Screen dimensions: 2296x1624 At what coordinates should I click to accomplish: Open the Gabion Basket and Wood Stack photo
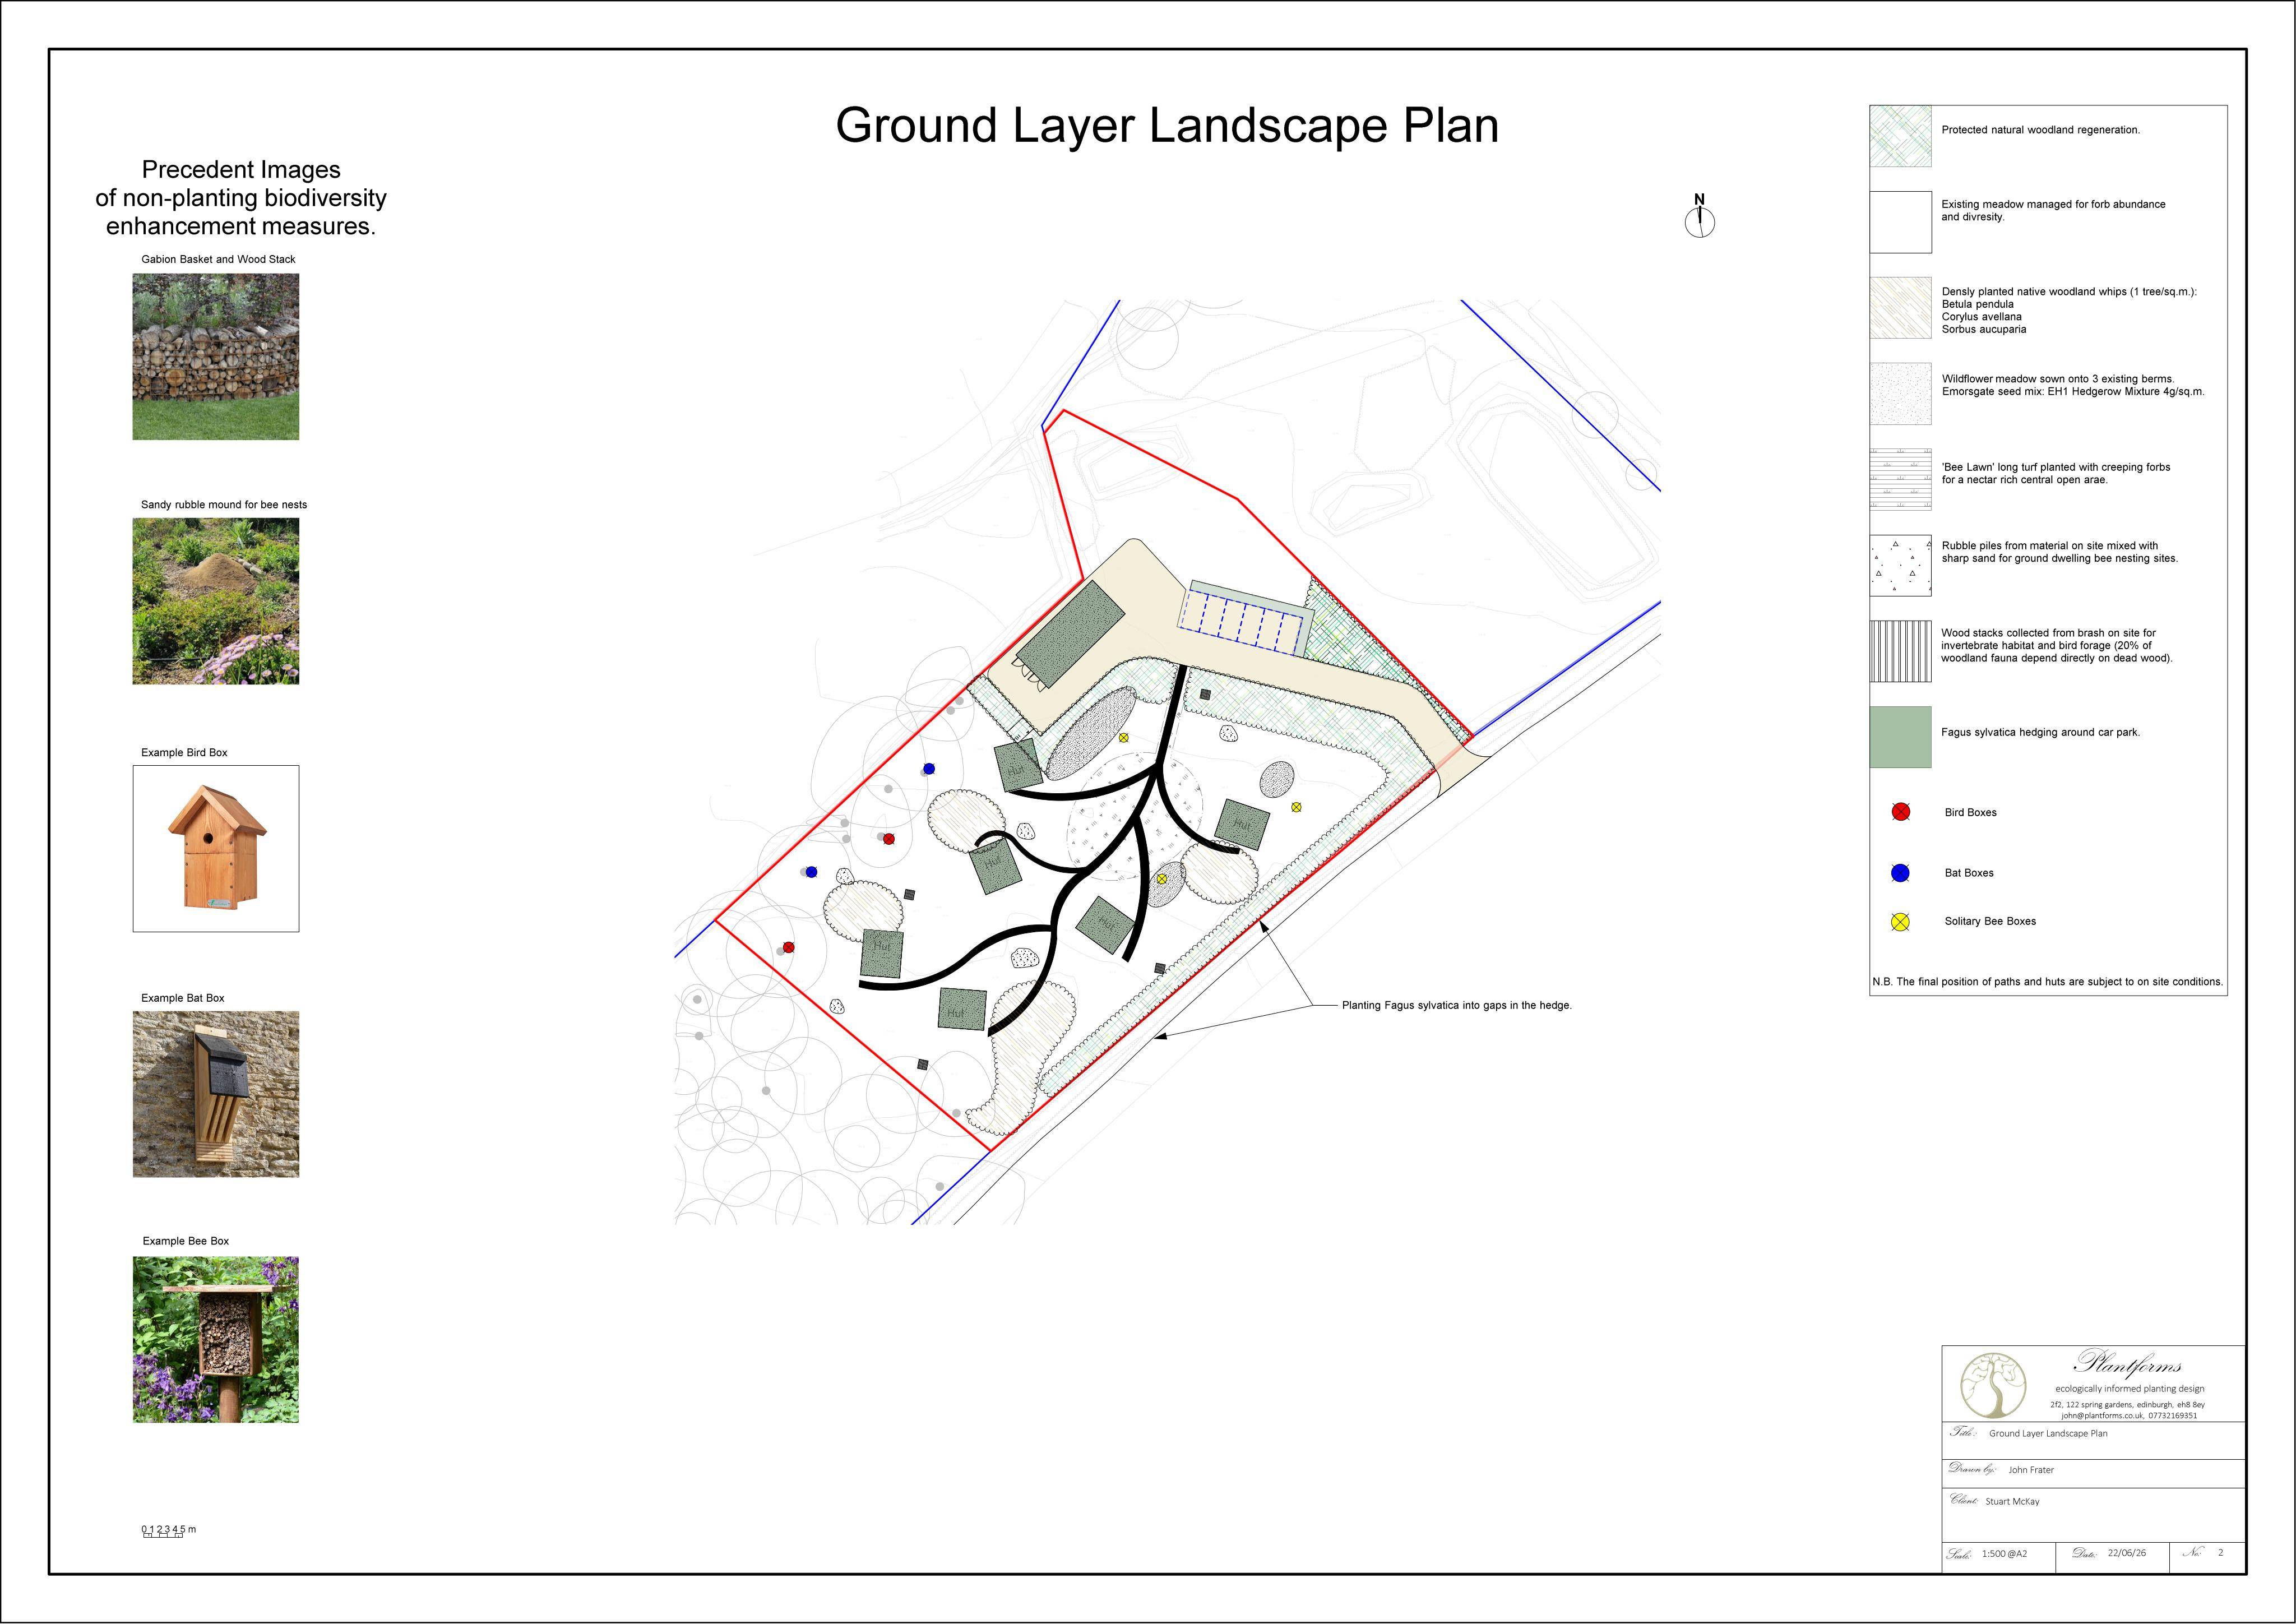click(216, 357)
